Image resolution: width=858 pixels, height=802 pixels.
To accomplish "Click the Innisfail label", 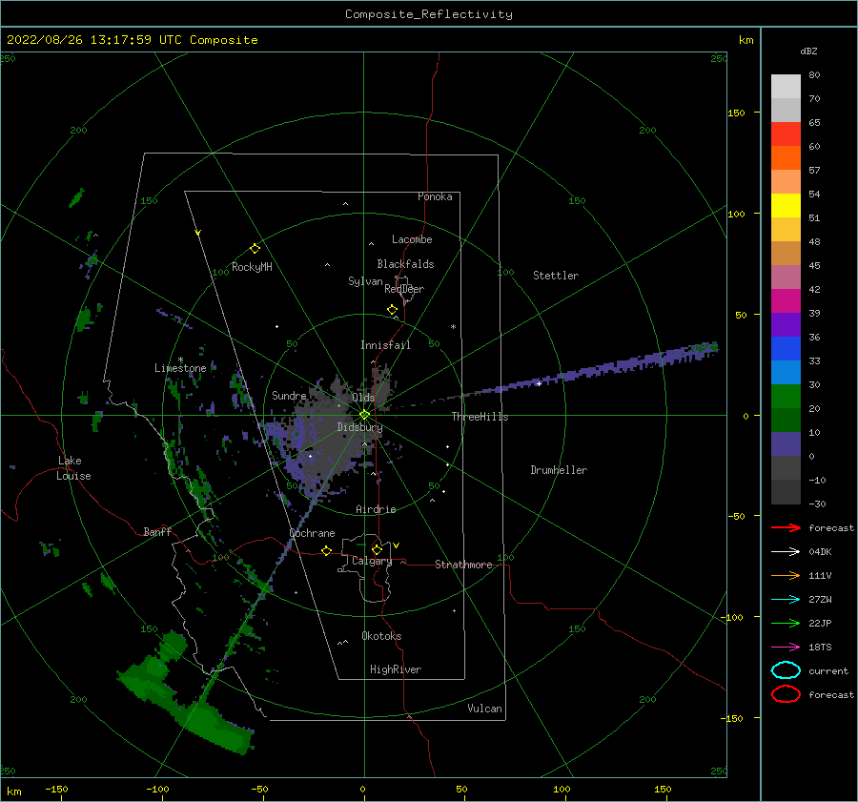I will coord(385,345).
